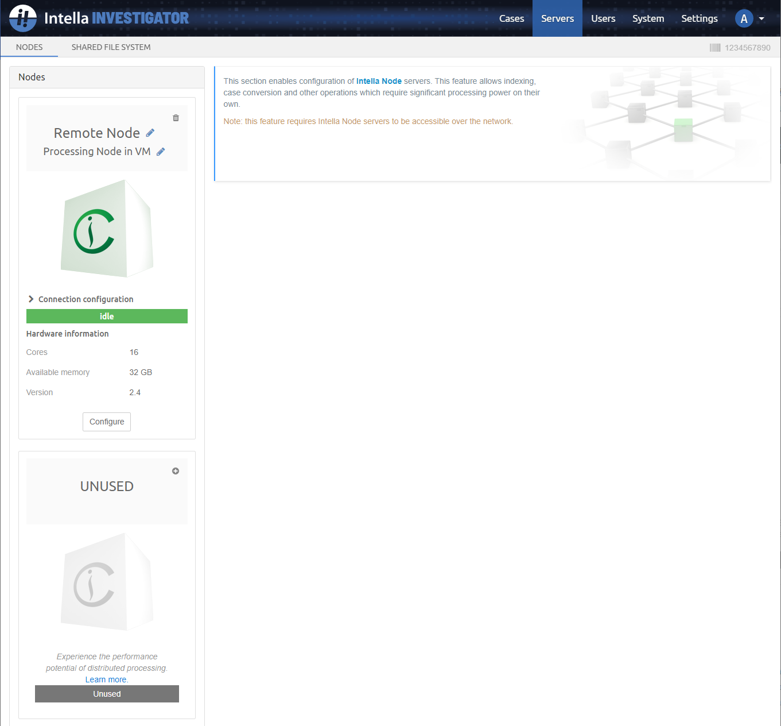
Task: Click the Intella Node link in description
Action: (379, 81)
